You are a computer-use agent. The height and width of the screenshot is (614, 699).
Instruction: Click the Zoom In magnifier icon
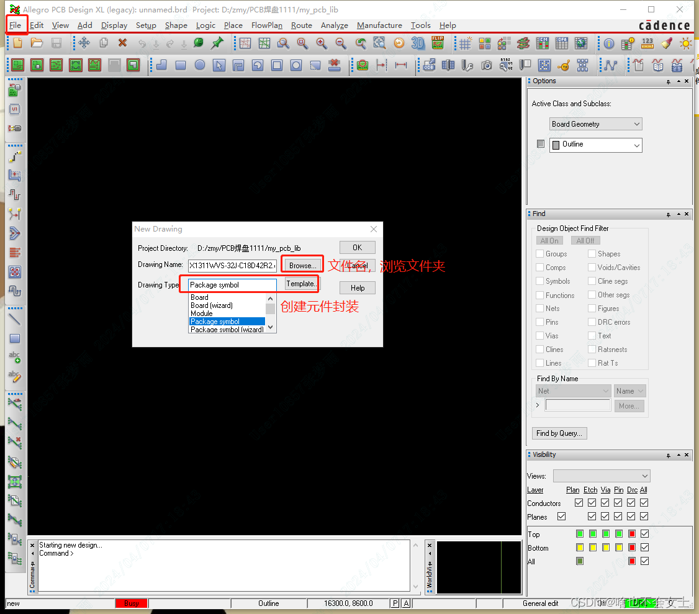[322, 43]
